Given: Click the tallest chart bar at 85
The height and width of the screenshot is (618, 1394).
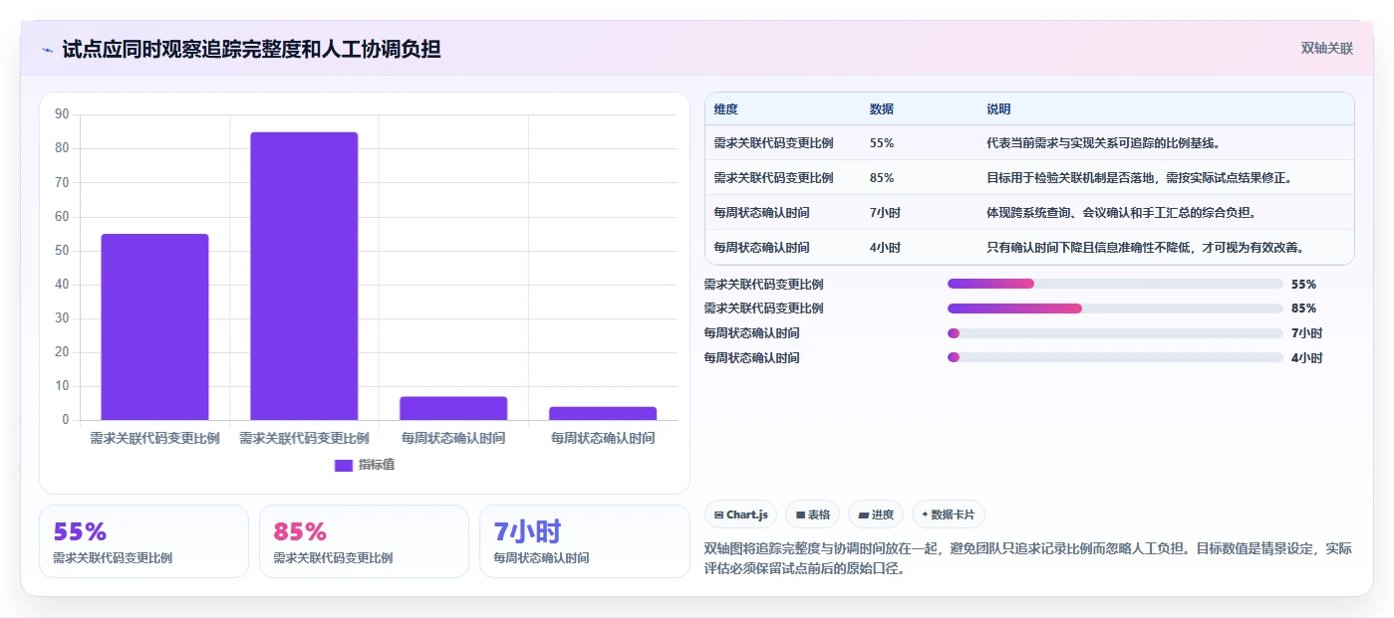Looking at the screenshot, I should click(x=304, y=276).
